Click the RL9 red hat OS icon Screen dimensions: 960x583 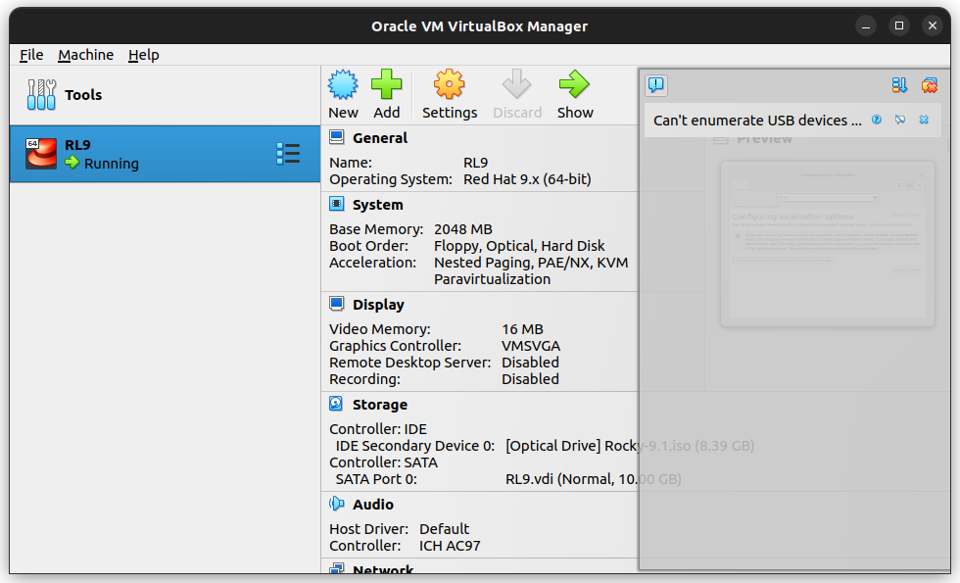(x=41, y=154)
